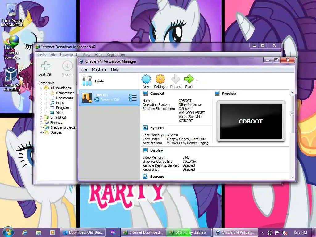The height and width of the screenshot is (237, 316).
Task: Switch to Download_Old_Bui... taskbar window
Action: (83, 232)
